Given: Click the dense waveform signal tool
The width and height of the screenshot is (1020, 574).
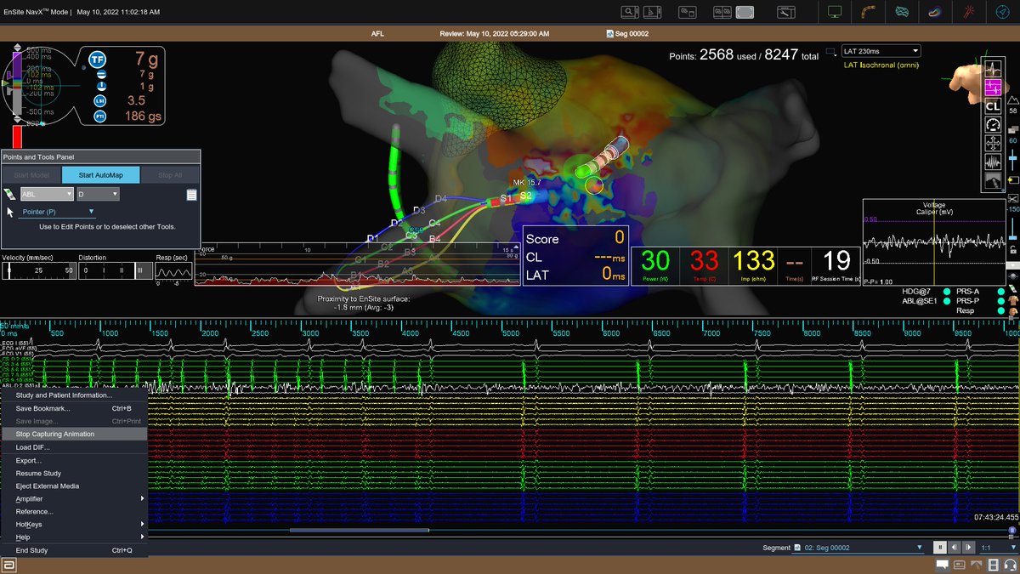Looking at the screenshot, I should click(992, 162).
